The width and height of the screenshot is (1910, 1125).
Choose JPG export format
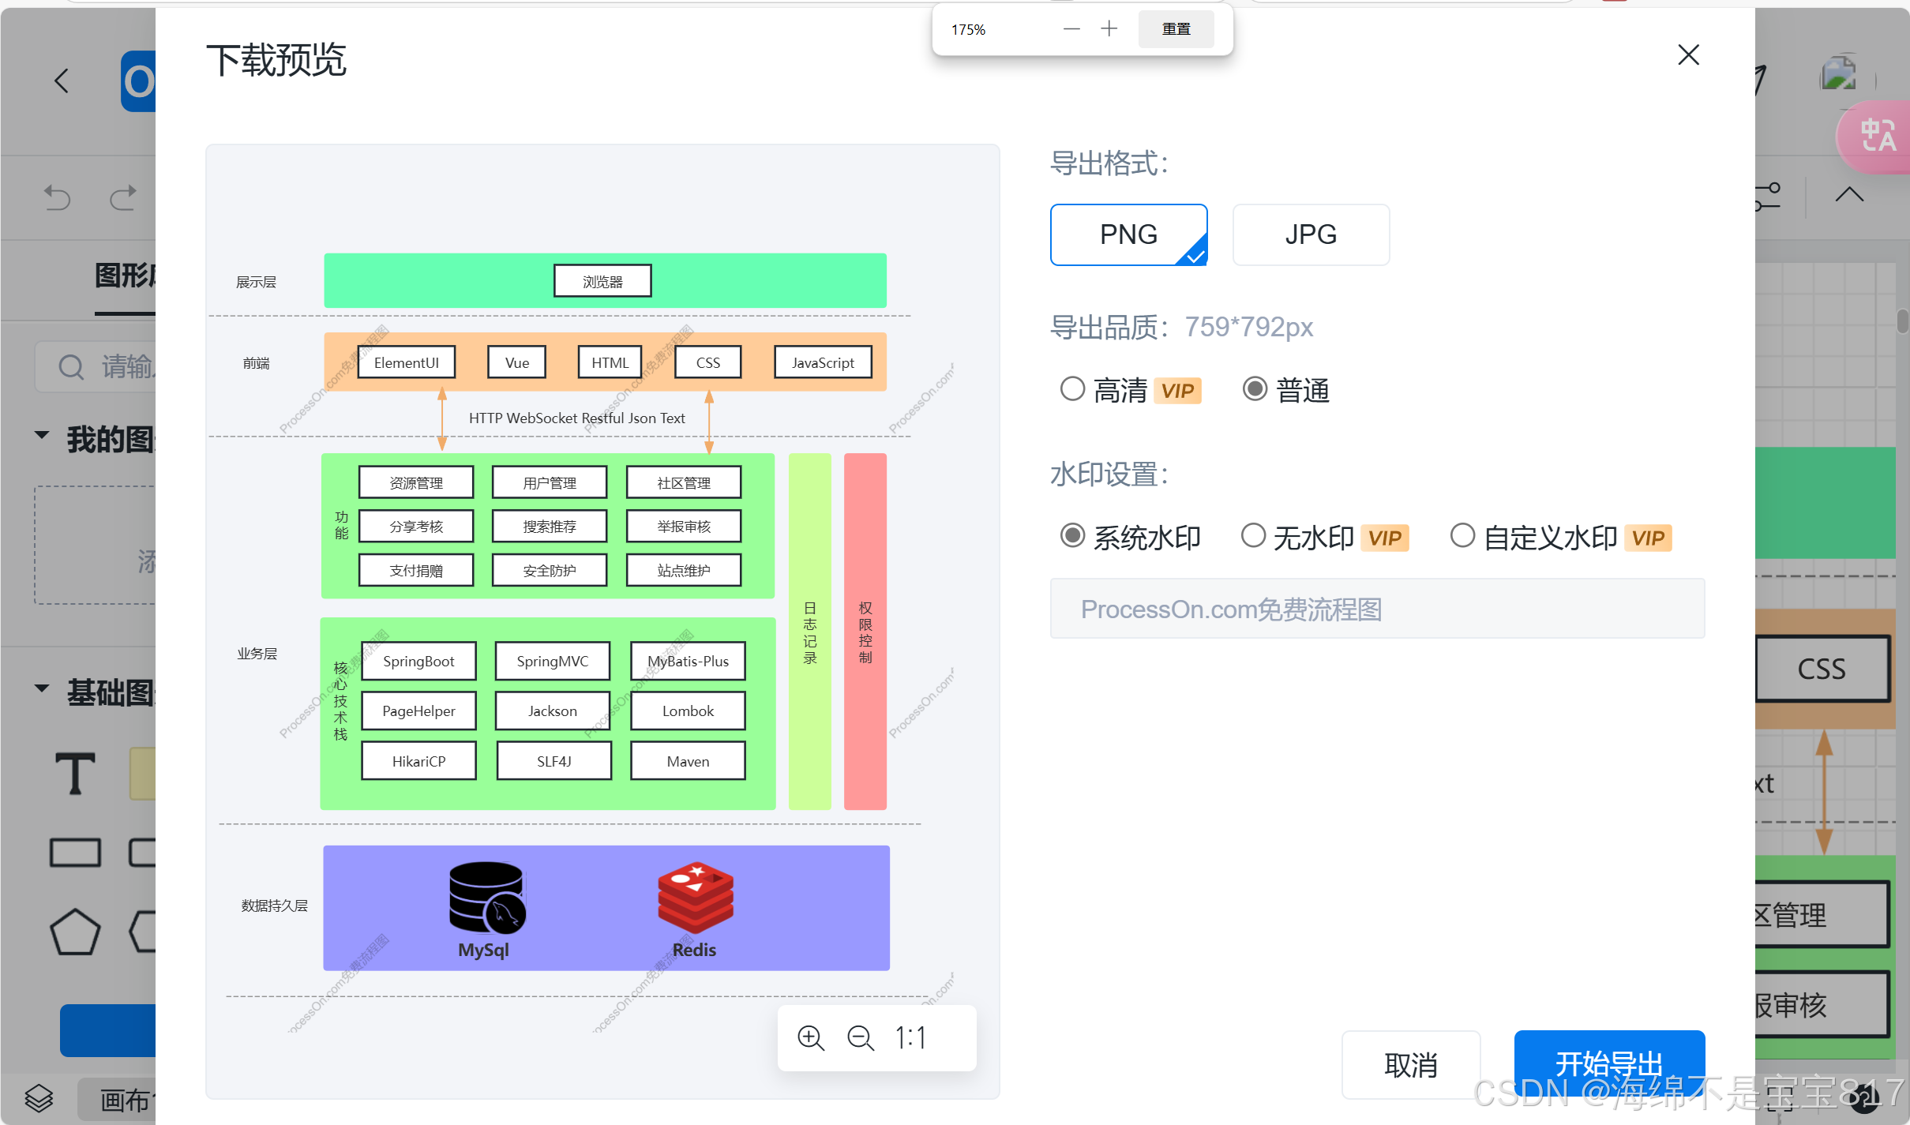[x=1311, y=234]
